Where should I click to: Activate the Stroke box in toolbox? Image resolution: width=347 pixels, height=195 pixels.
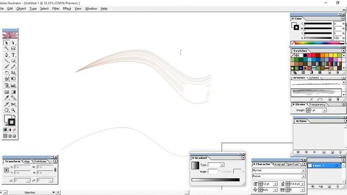coord(12,122)
